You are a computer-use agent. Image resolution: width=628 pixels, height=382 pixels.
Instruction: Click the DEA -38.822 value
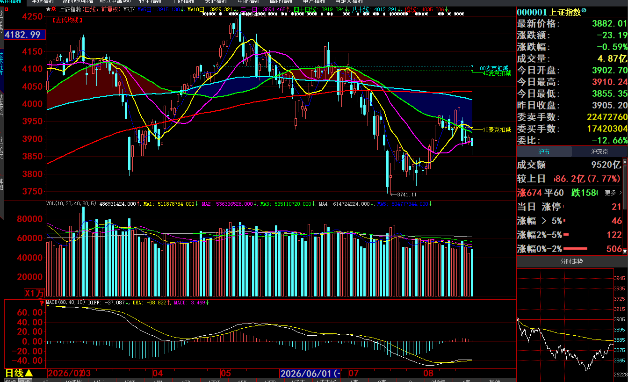click(150, 303)
